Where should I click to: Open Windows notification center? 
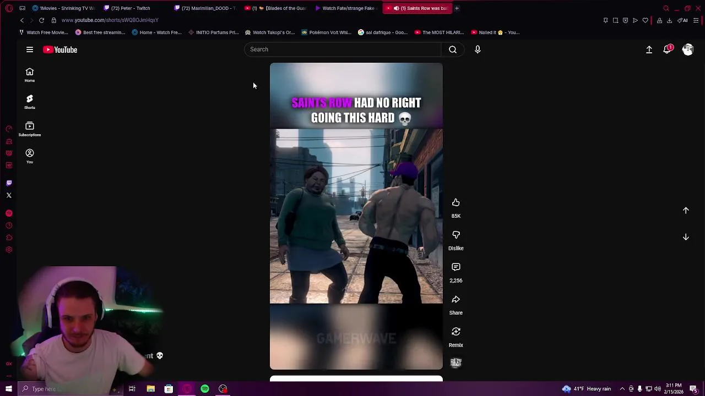click(693, 389)
